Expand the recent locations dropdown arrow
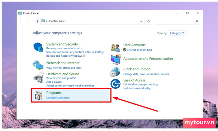218x131 pixels. pos(33,21)
